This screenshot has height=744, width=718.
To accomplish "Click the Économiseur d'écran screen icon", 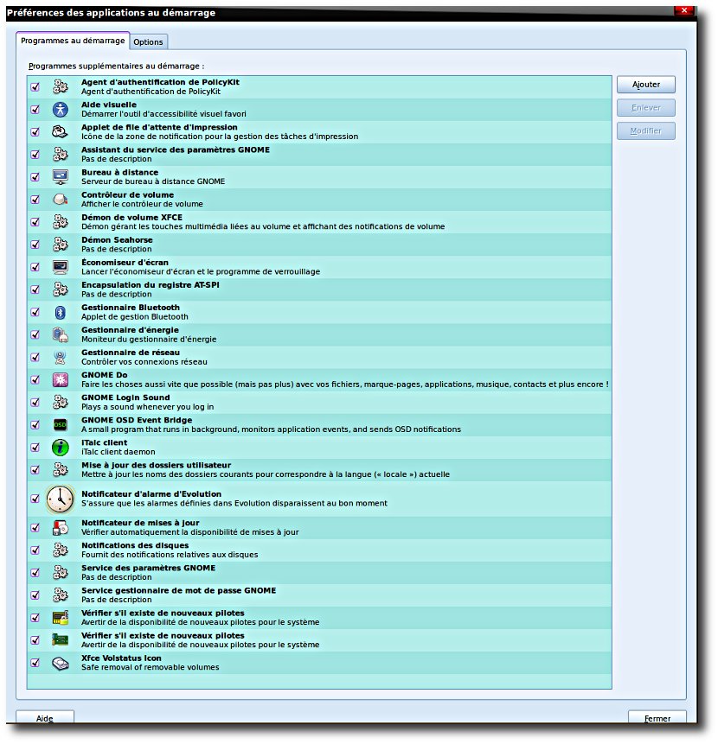I will point(61,267).
